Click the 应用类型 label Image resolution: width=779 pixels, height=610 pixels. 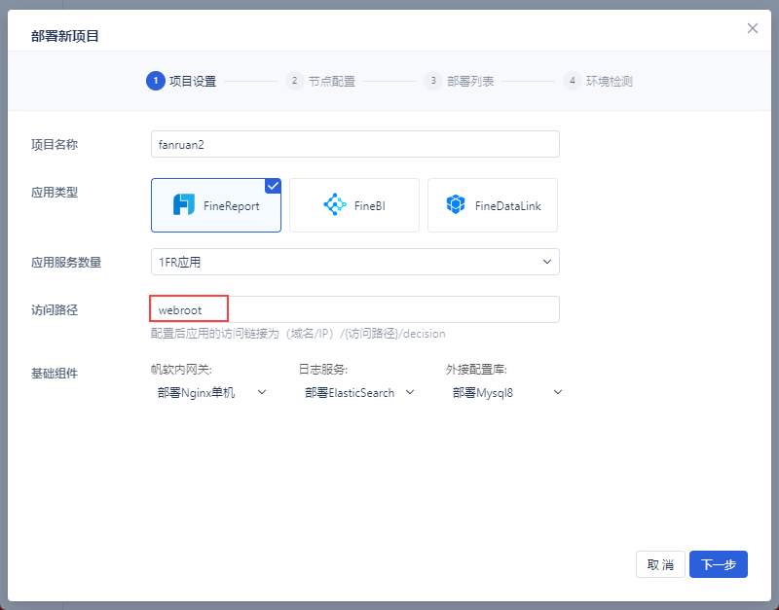(55, 193)
